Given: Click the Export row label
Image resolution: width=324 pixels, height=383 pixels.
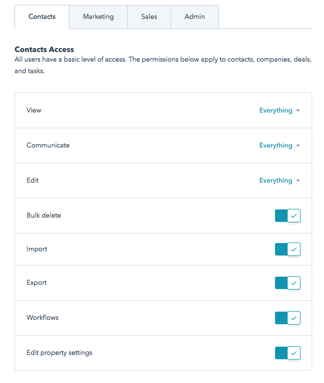Looking at the screenshot, I should [x=37, y=283].
